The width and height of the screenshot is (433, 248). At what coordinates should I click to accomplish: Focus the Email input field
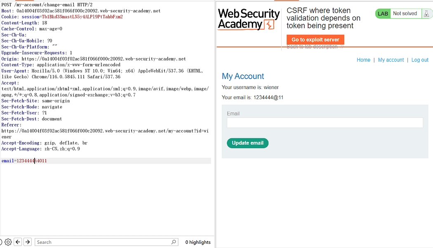pyautogui.click(x=325, y=123)
